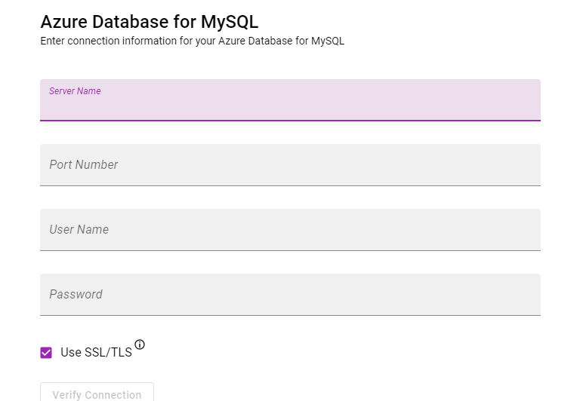Click the Use SSL/TLS label text
Image resolution: width=580 pixels, height=401 pixels.
tap(96, 352)
